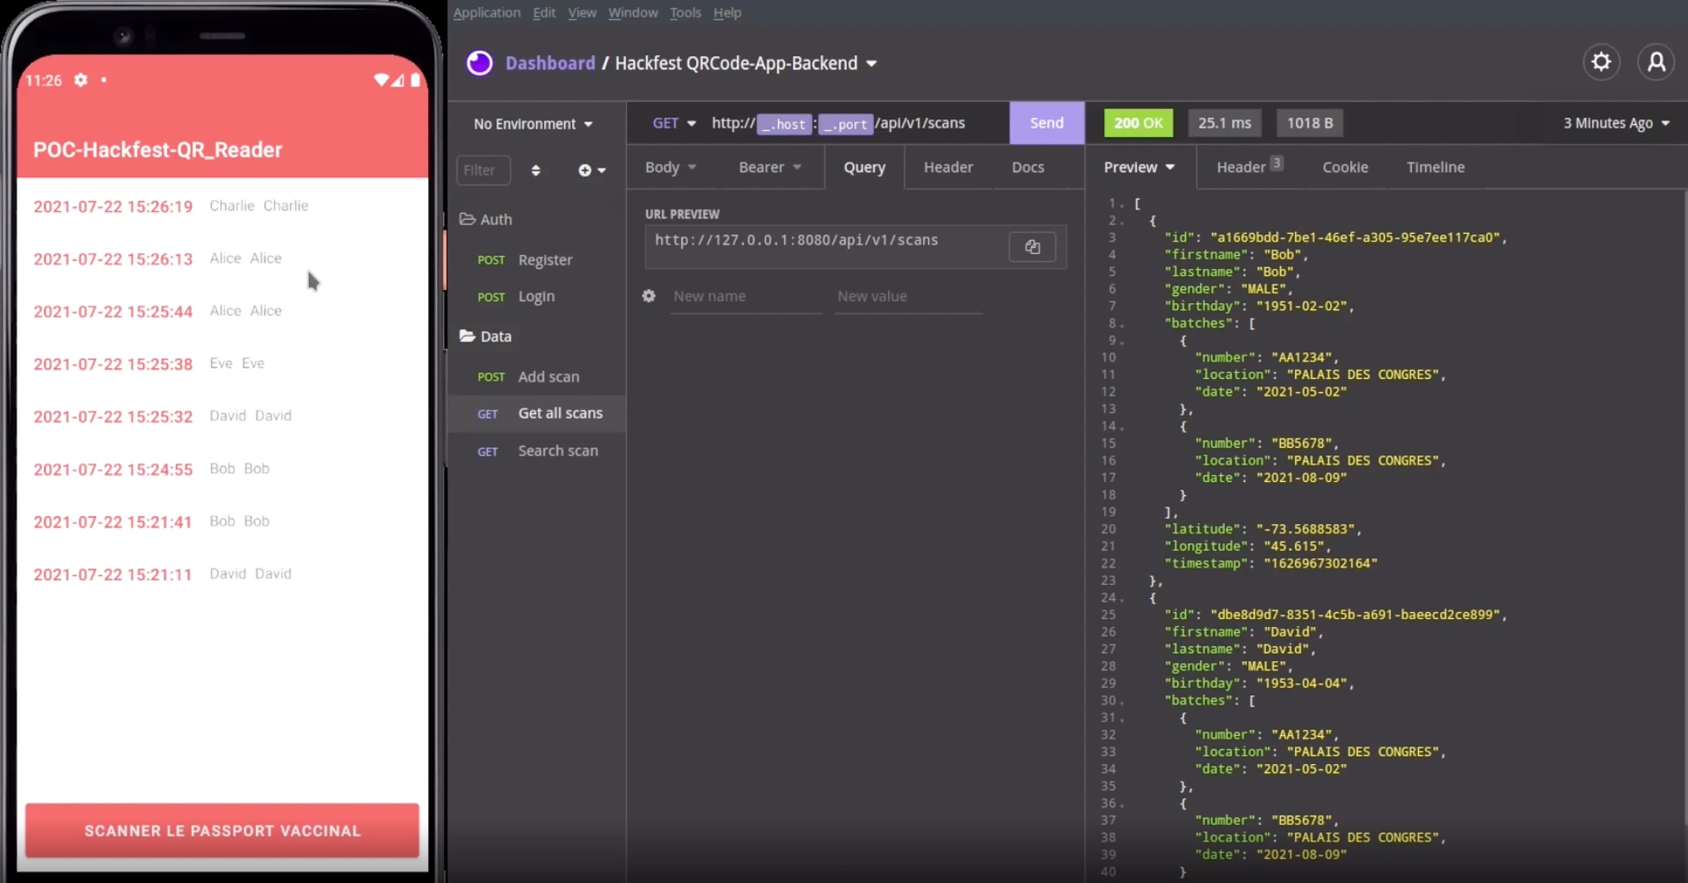Open the Tools menu
Viewport: 1688px width, 883px height.
(x=685, y=12)
